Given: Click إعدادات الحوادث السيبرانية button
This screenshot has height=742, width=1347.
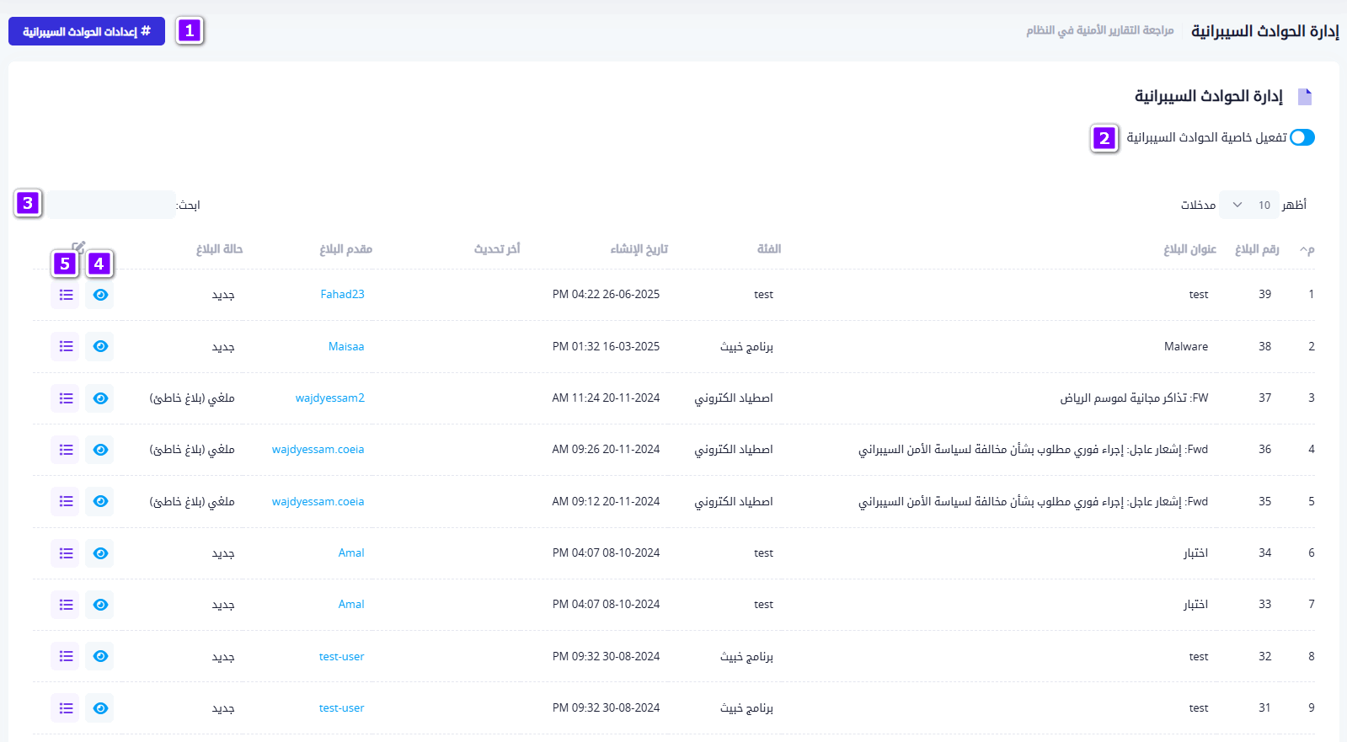Looking at the screenshot, I should click(x=87, y=31).
